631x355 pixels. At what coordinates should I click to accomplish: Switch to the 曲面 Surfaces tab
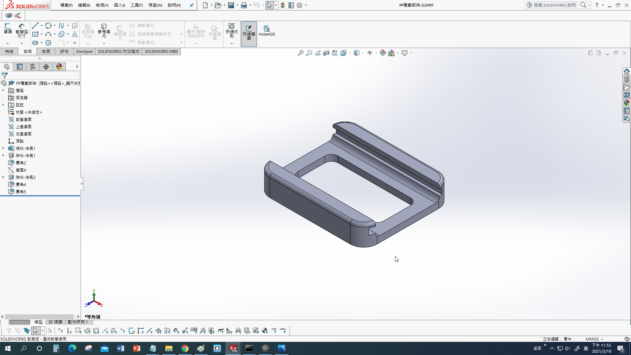tap(46, 52)
